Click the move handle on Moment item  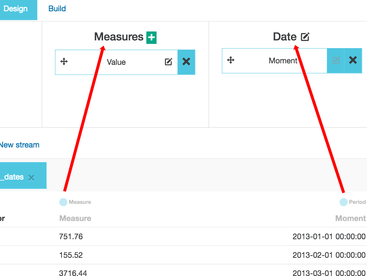click(231, 60)
